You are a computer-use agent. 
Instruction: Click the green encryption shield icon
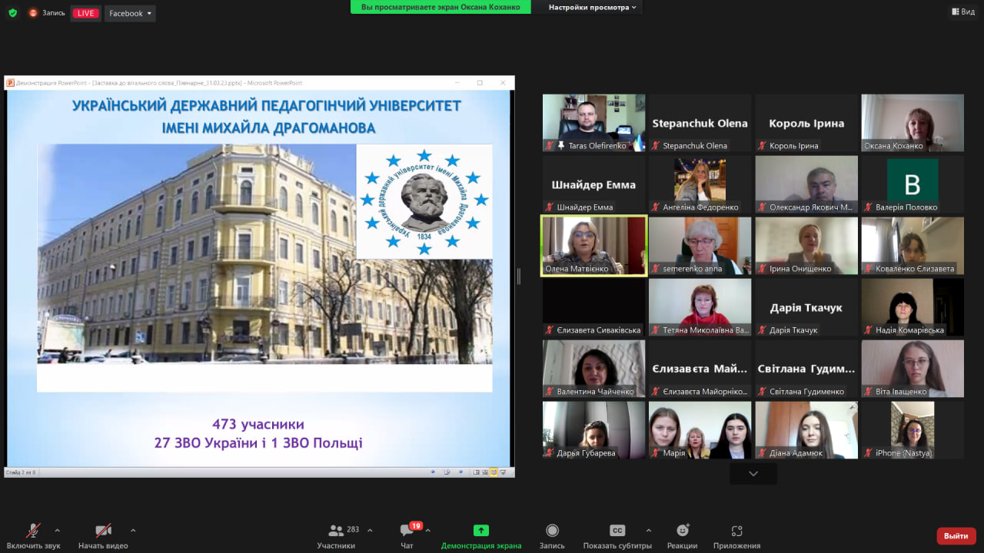pos(12,13)
